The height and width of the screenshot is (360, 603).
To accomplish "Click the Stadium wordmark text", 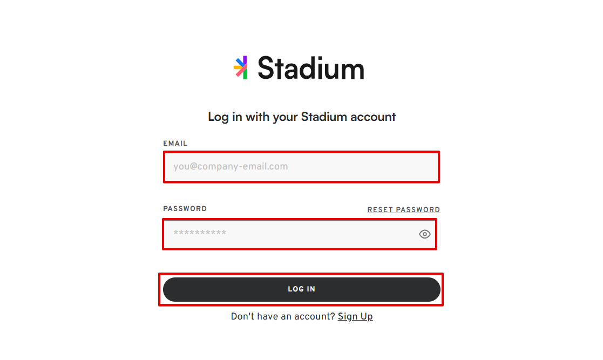I will click(311, 68).
